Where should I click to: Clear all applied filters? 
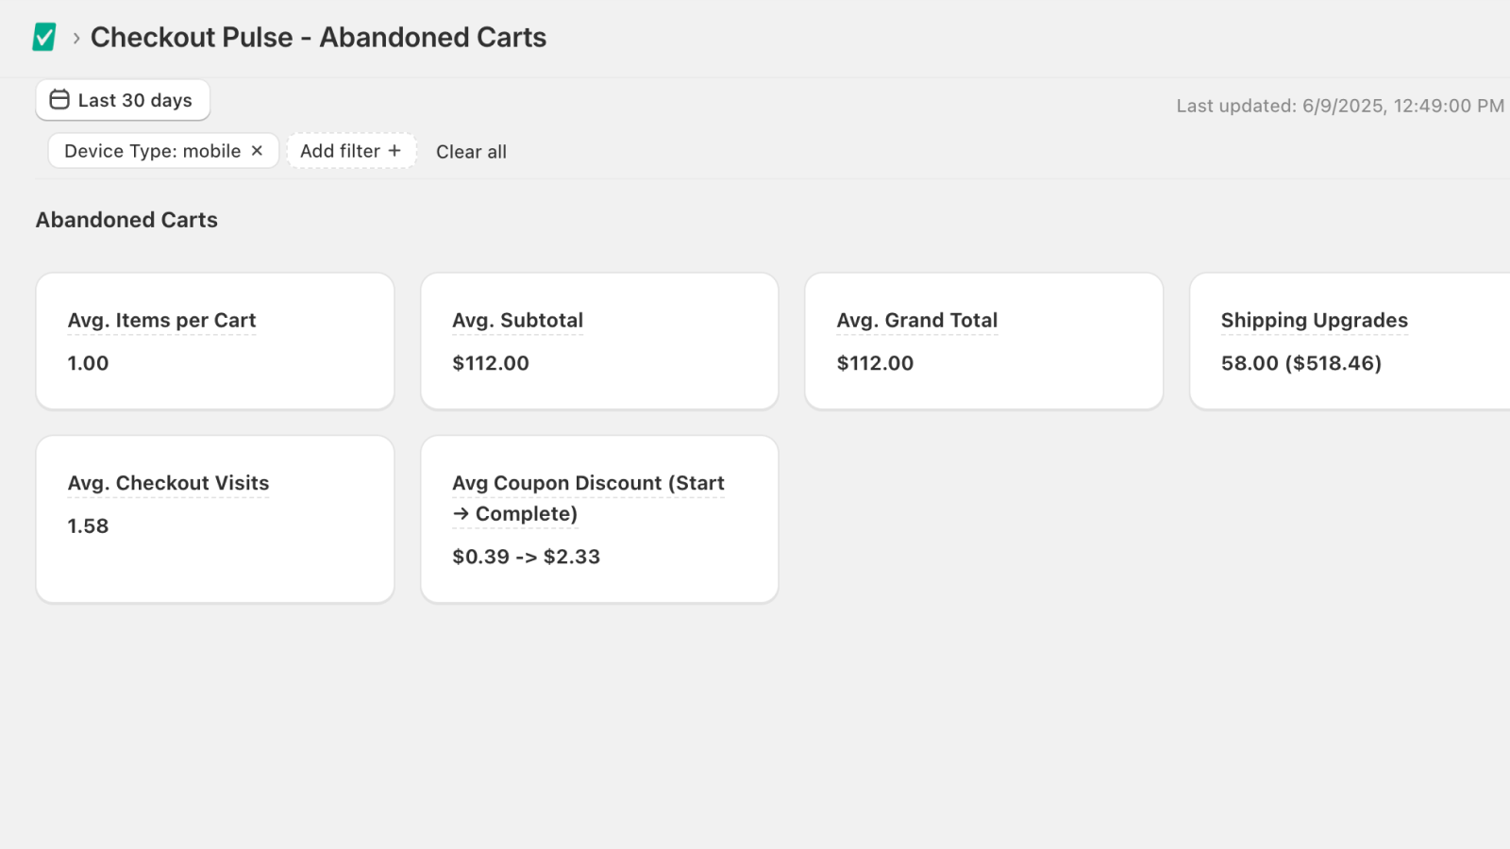471,152
